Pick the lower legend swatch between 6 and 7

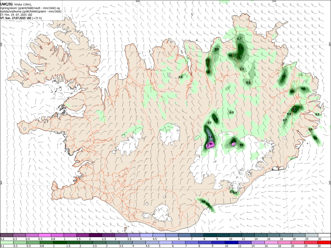point(178,242)
